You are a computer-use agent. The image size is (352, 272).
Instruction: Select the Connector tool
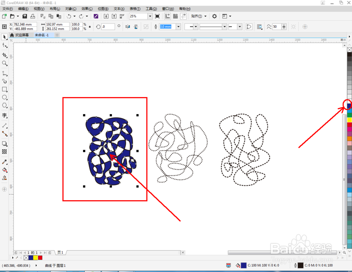point(4,134)
